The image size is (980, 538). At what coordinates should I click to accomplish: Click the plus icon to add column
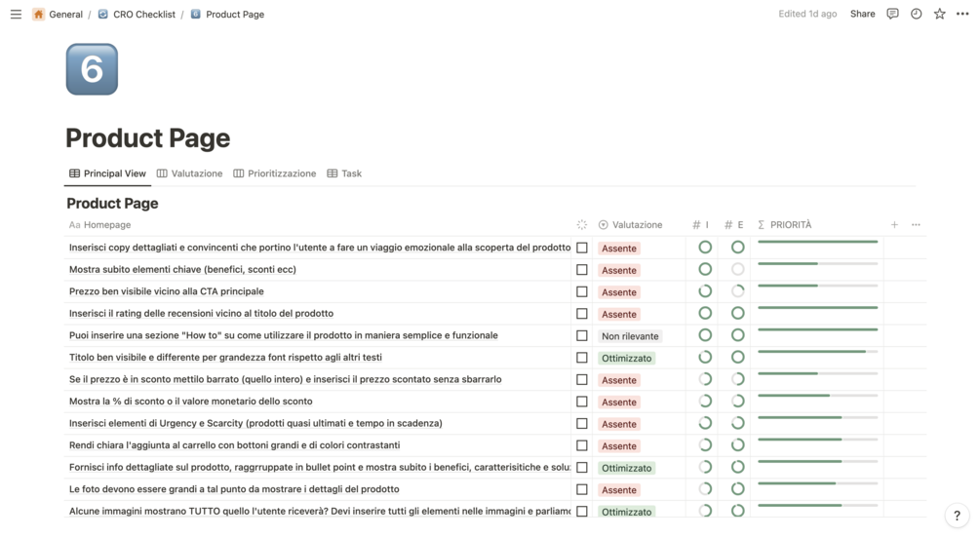894,225
